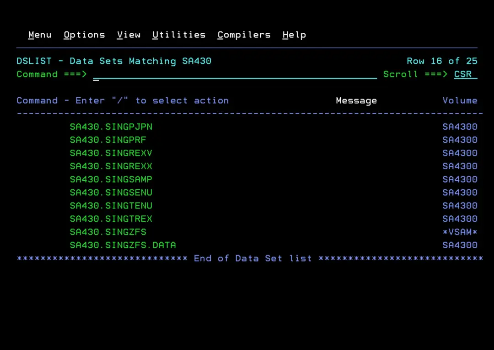Image resolution: width=494 pixels, height=350 pixels.
Task: Click the *VSAM* volume entry
Action: [x=460, y=232]
